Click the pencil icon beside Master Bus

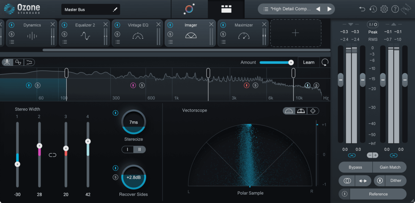point(115,9)
